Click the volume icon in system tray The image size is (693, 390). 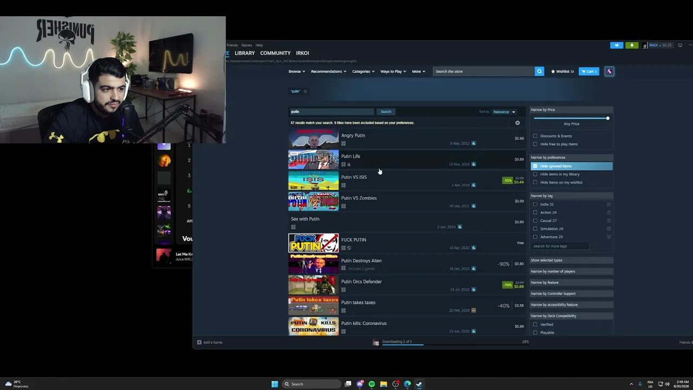(x=667, y=384)
